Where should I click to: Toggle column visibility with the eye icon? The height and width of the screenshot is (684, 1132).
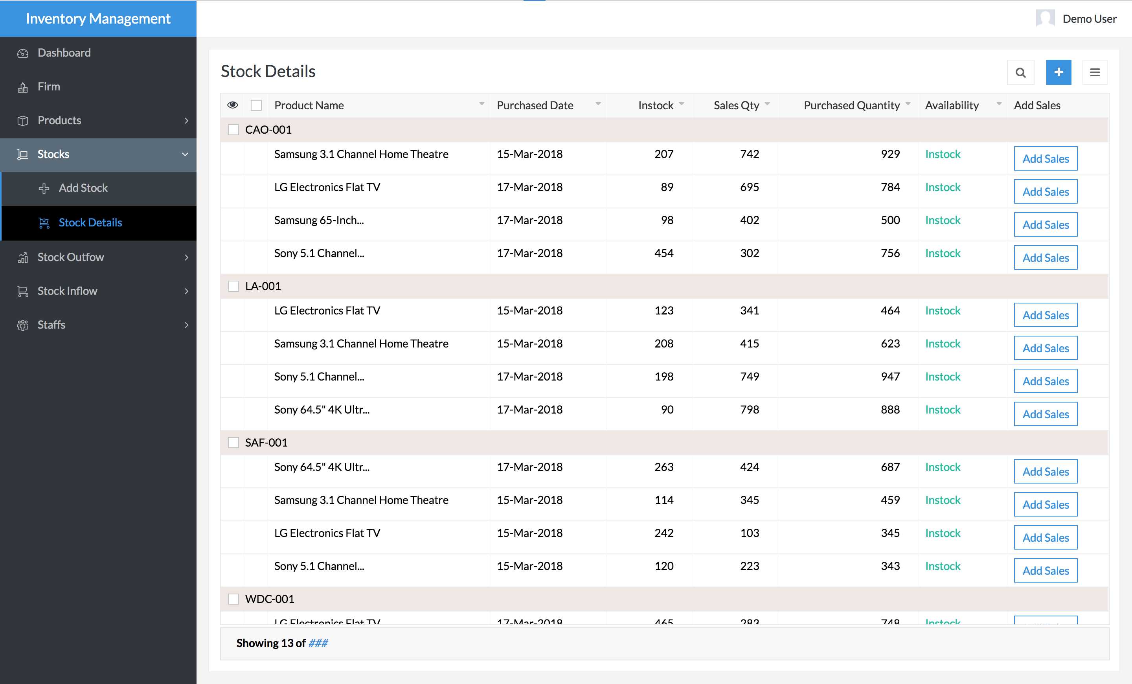(x=233, y=105)
